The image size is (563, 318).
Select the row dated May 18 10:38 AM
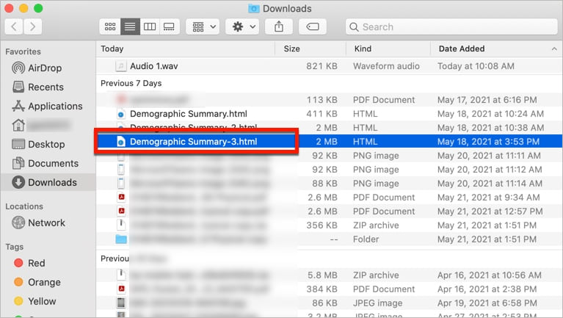click(330, 128)
